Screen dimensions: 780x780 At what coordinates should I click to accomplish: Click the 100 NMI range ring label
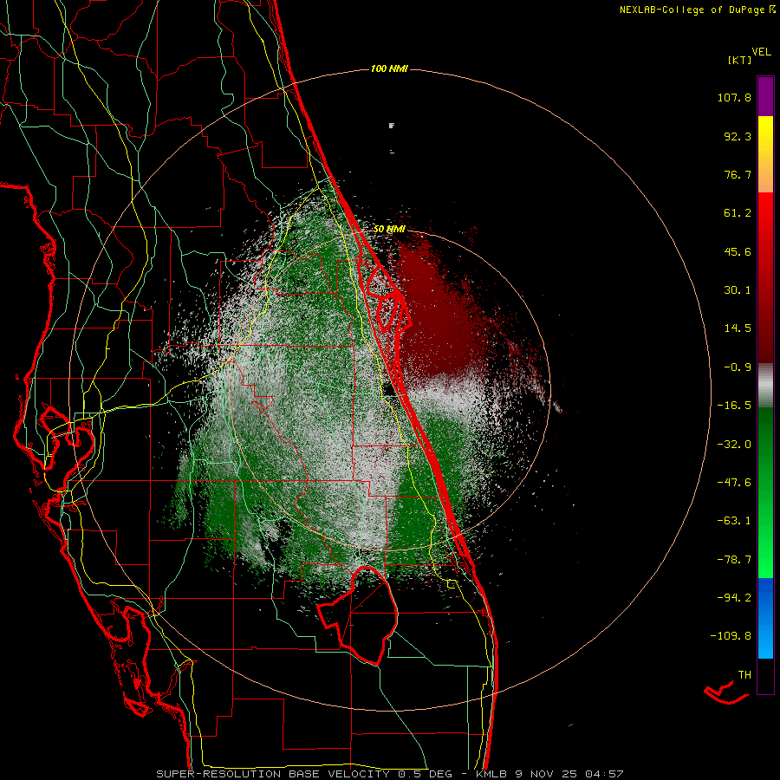389,68
